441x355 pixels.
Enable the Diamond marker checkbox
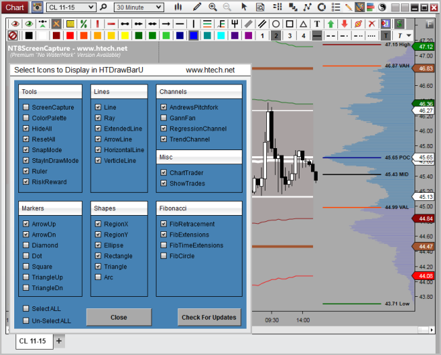point(26,245)
